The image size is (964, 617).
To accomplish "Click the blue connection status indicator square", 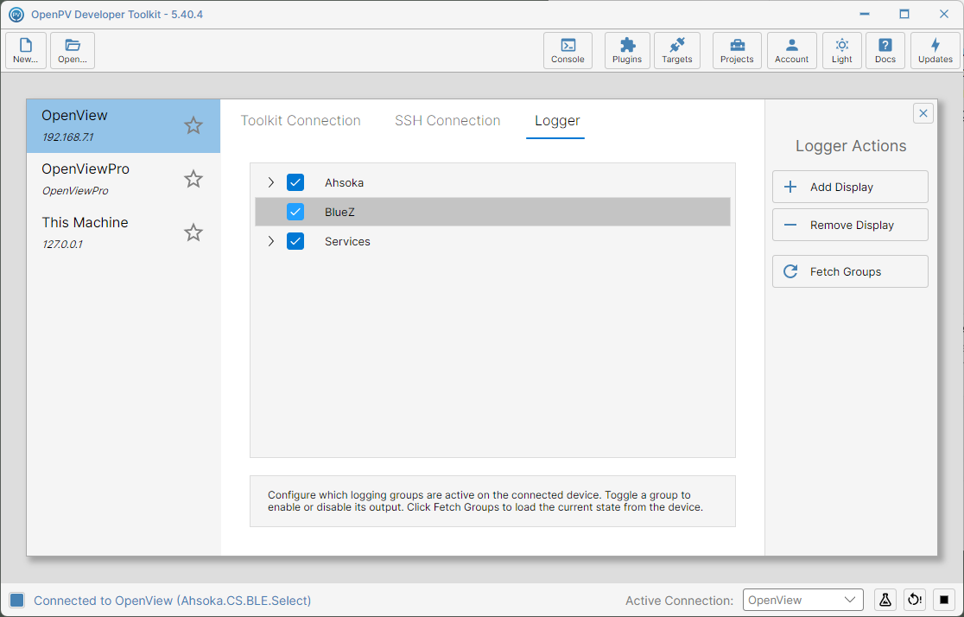I will (x=17, y=601).
